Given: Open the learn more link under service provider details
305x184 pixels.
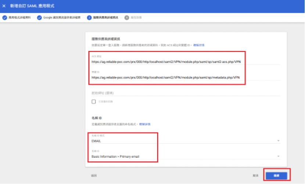Looking at the screenshot, I should (199, 45).
